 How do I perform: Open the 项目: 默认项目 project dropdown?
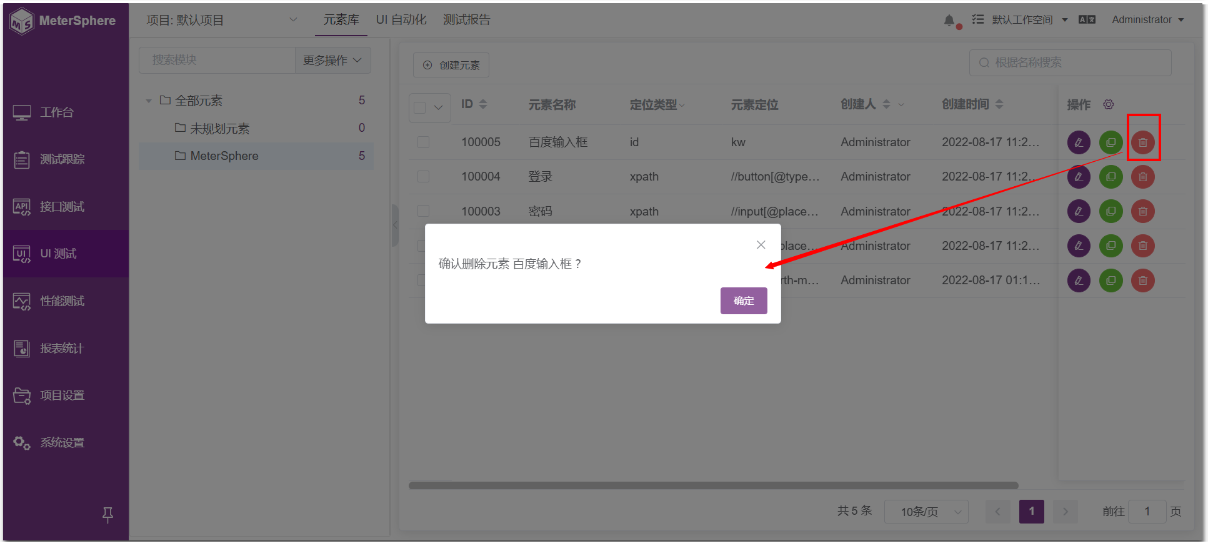[x=222, y=20]
